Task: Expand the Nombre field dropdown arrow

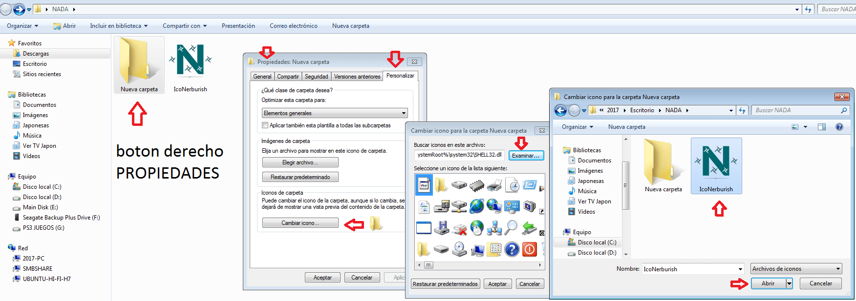Action: coord(741,269)
